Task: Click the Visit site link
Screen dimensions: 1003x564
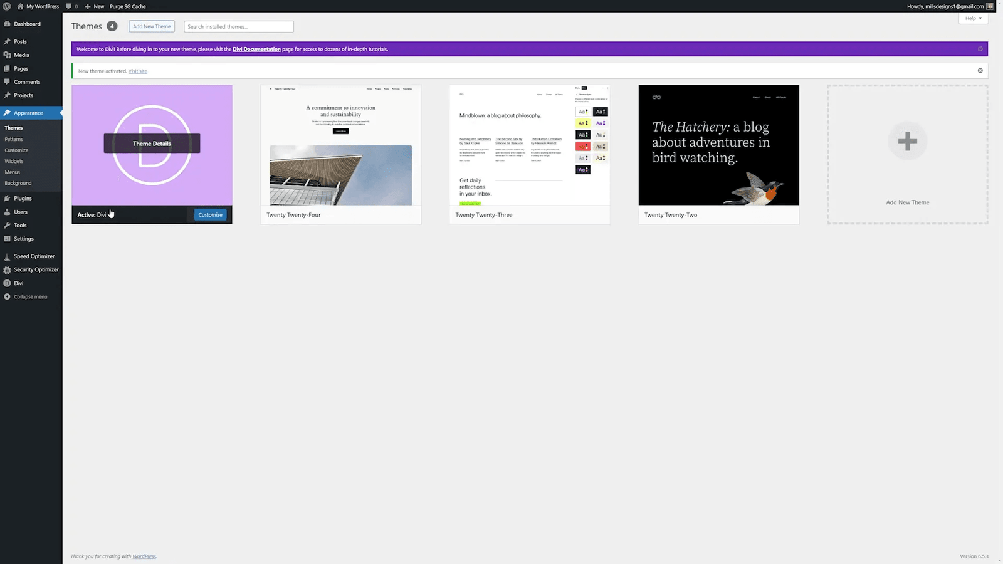Action: pos(138,71)
